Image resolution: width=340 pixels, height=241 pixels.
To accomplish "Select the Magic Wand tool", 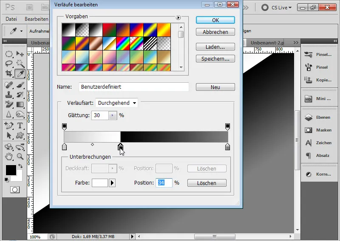I will pos(20,64).
